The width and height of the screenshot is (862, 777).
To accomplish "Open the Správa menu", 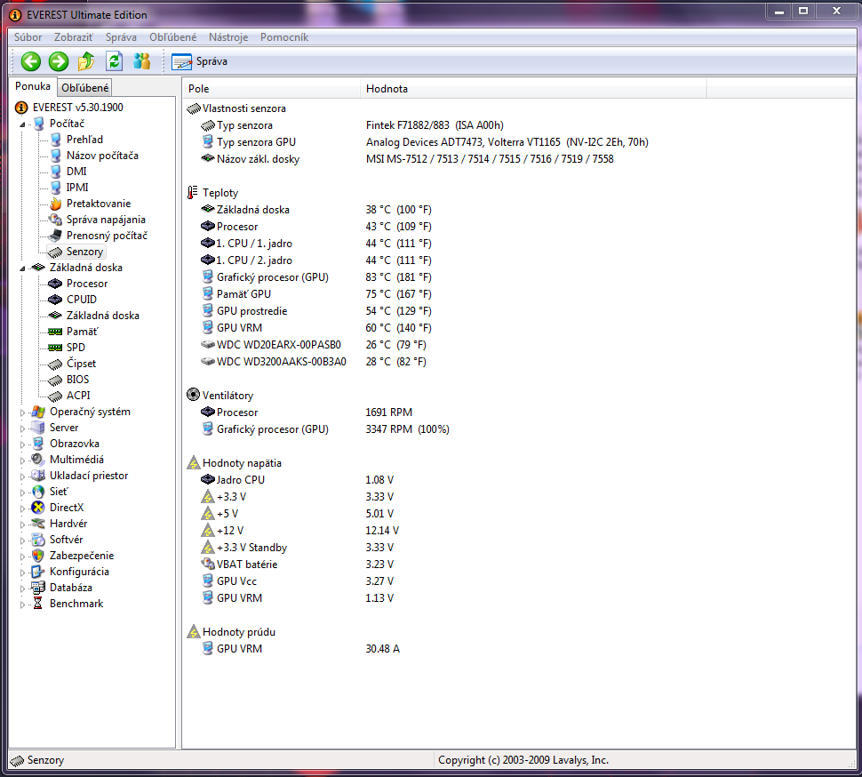I will [121, 37].
